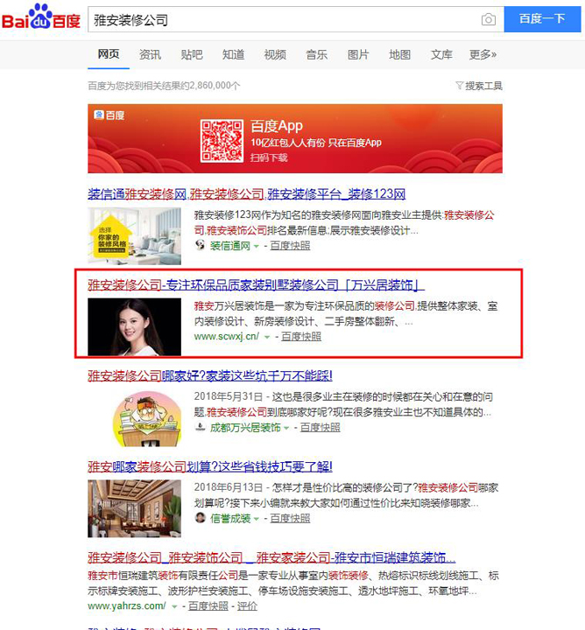Expand dropdown arrow beside www.scwxj.cn/
The width and height of the screenshot is (585, 630).
(x=267, y=337)
